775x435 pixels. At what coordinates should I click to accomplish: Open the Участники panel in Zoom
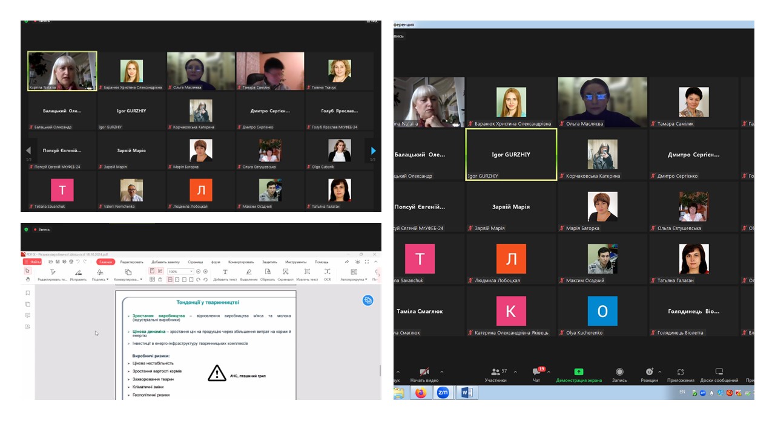click(496, 375)
